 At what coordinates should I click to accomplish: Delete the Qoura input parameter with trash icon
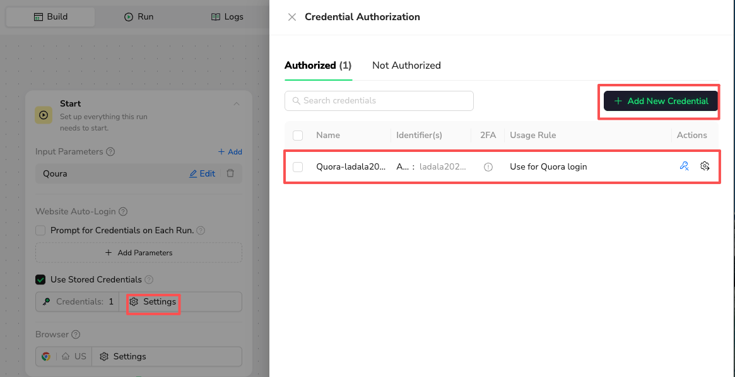coord(230,173)
